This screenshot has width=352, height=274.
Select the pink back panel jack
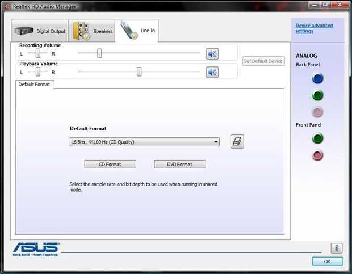[x=317, y=112]
